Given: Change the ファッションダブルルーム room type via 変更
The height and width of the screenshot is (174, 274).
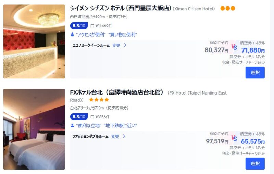Looking at the screenshot, I should pyautogui.click(x=115, y=136).
